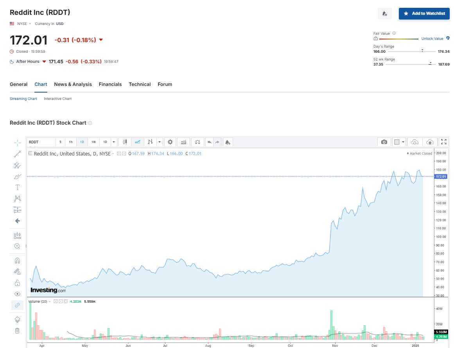Open Volume indicator settings gear

click(61, 302)
